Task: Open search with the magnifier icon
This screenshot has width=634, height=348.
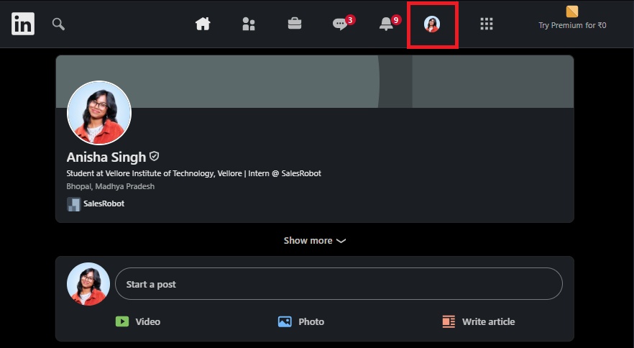Action: (x=58, y=24)
